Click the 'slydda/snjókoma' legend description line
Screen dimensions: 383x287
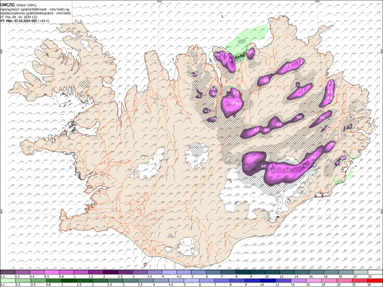point(36,13)
